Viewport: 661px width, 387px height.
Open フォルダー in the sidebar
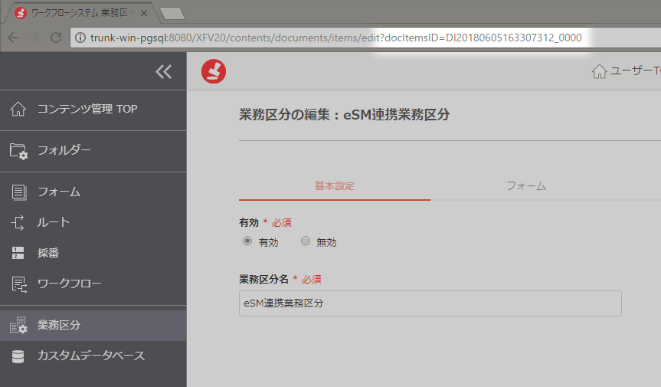click(x=93, y=151)
